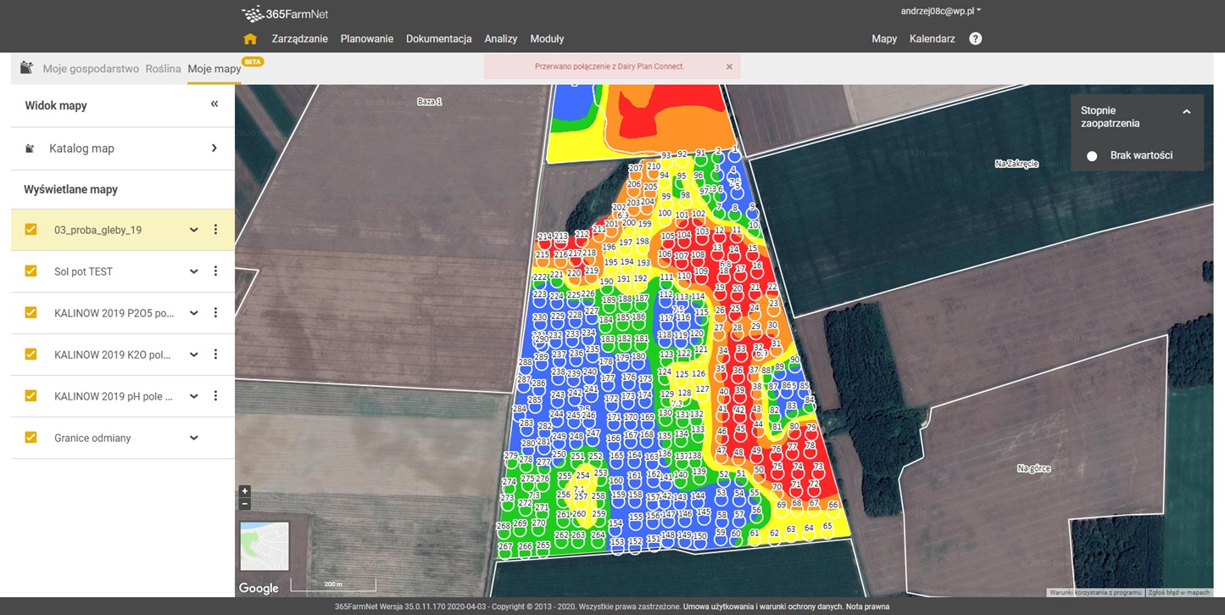1225x615 pixels.
Task: Expand the KALINOW 2019 P2O5 layer details
Action: pos(194,313)
